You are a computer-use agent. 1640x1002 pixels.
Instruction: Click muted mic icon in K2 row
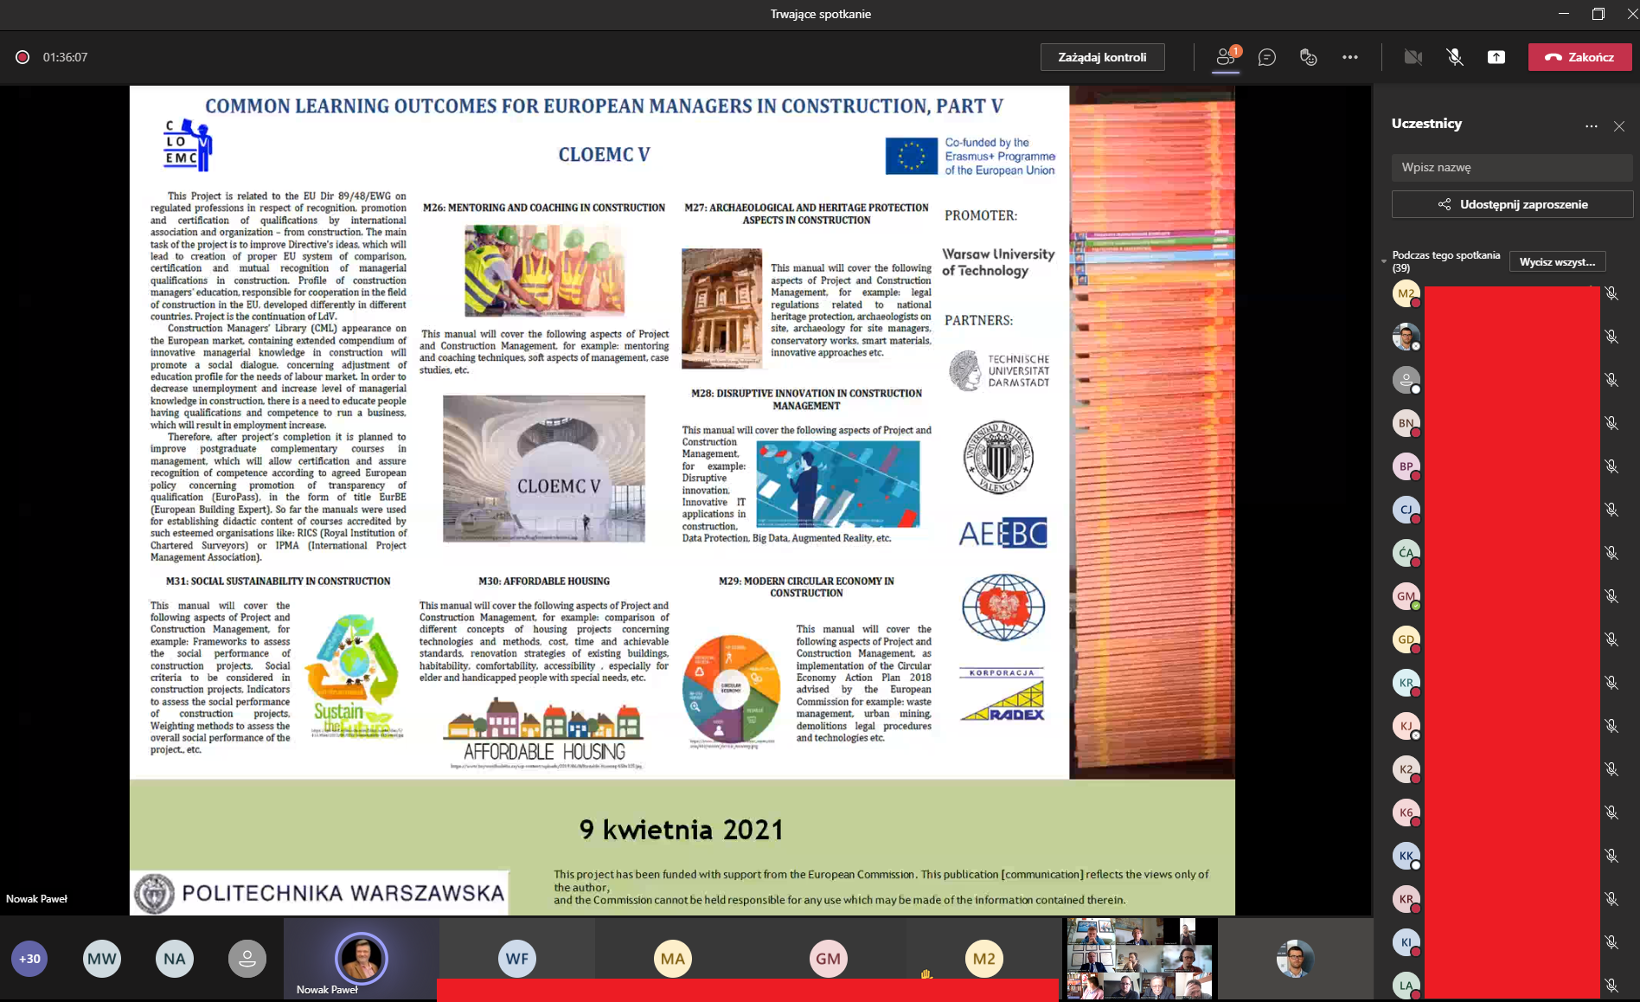(1611, 769)
